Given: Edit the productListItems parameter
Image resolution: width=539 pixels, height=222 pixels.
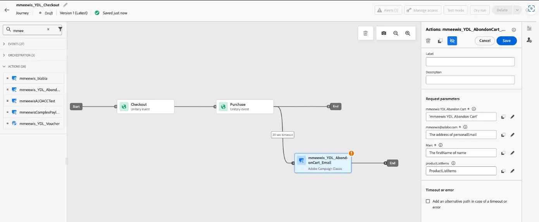Looking at the screenshot, I should (512, 171).
